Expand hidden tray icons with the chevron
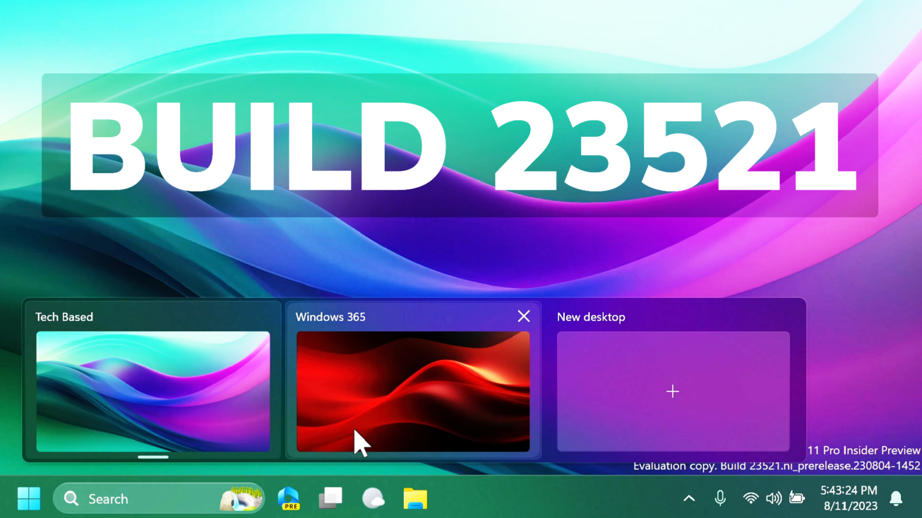Viewport: 922px width, 518px height. 688,498
